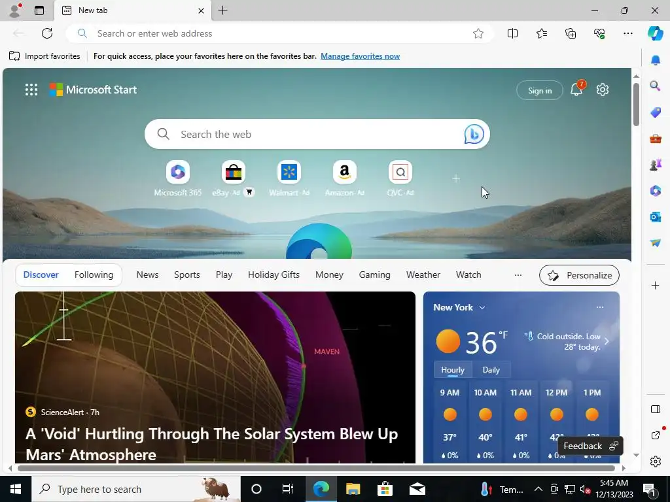The height and width of the screenshot is (502, 670).
Task: Open the News feed tab
Action: click(x=147, y=275)
